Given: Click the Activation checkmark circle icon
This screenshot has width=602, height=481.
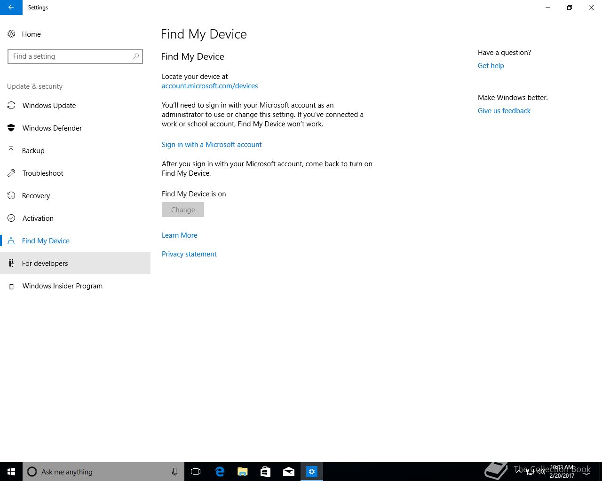Looking at the screenshot, I should click(11, 218).
